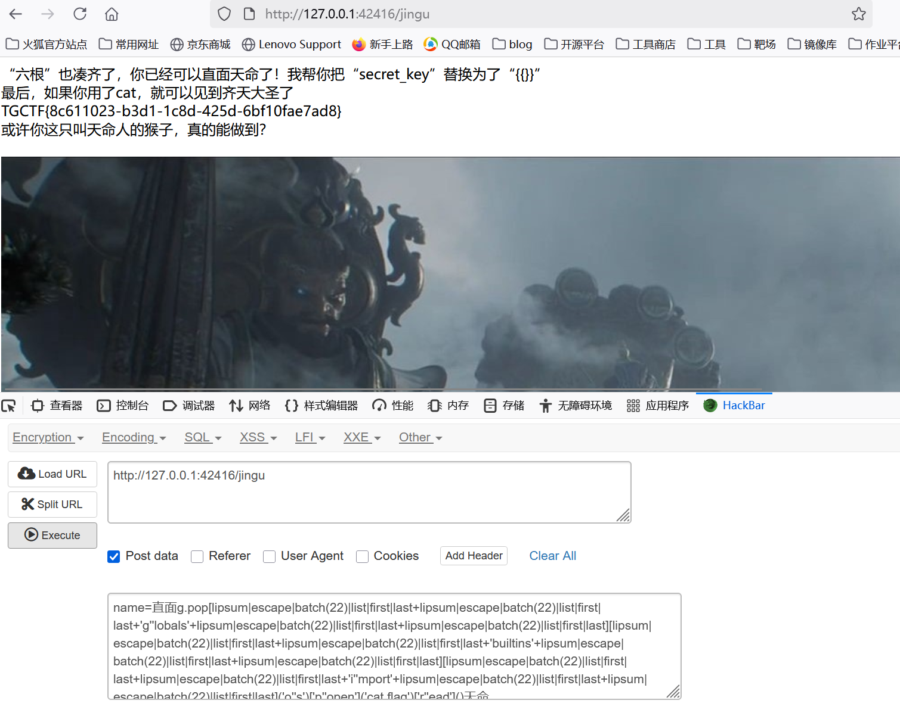Click the URL text area resize handle

coord(623,515)
